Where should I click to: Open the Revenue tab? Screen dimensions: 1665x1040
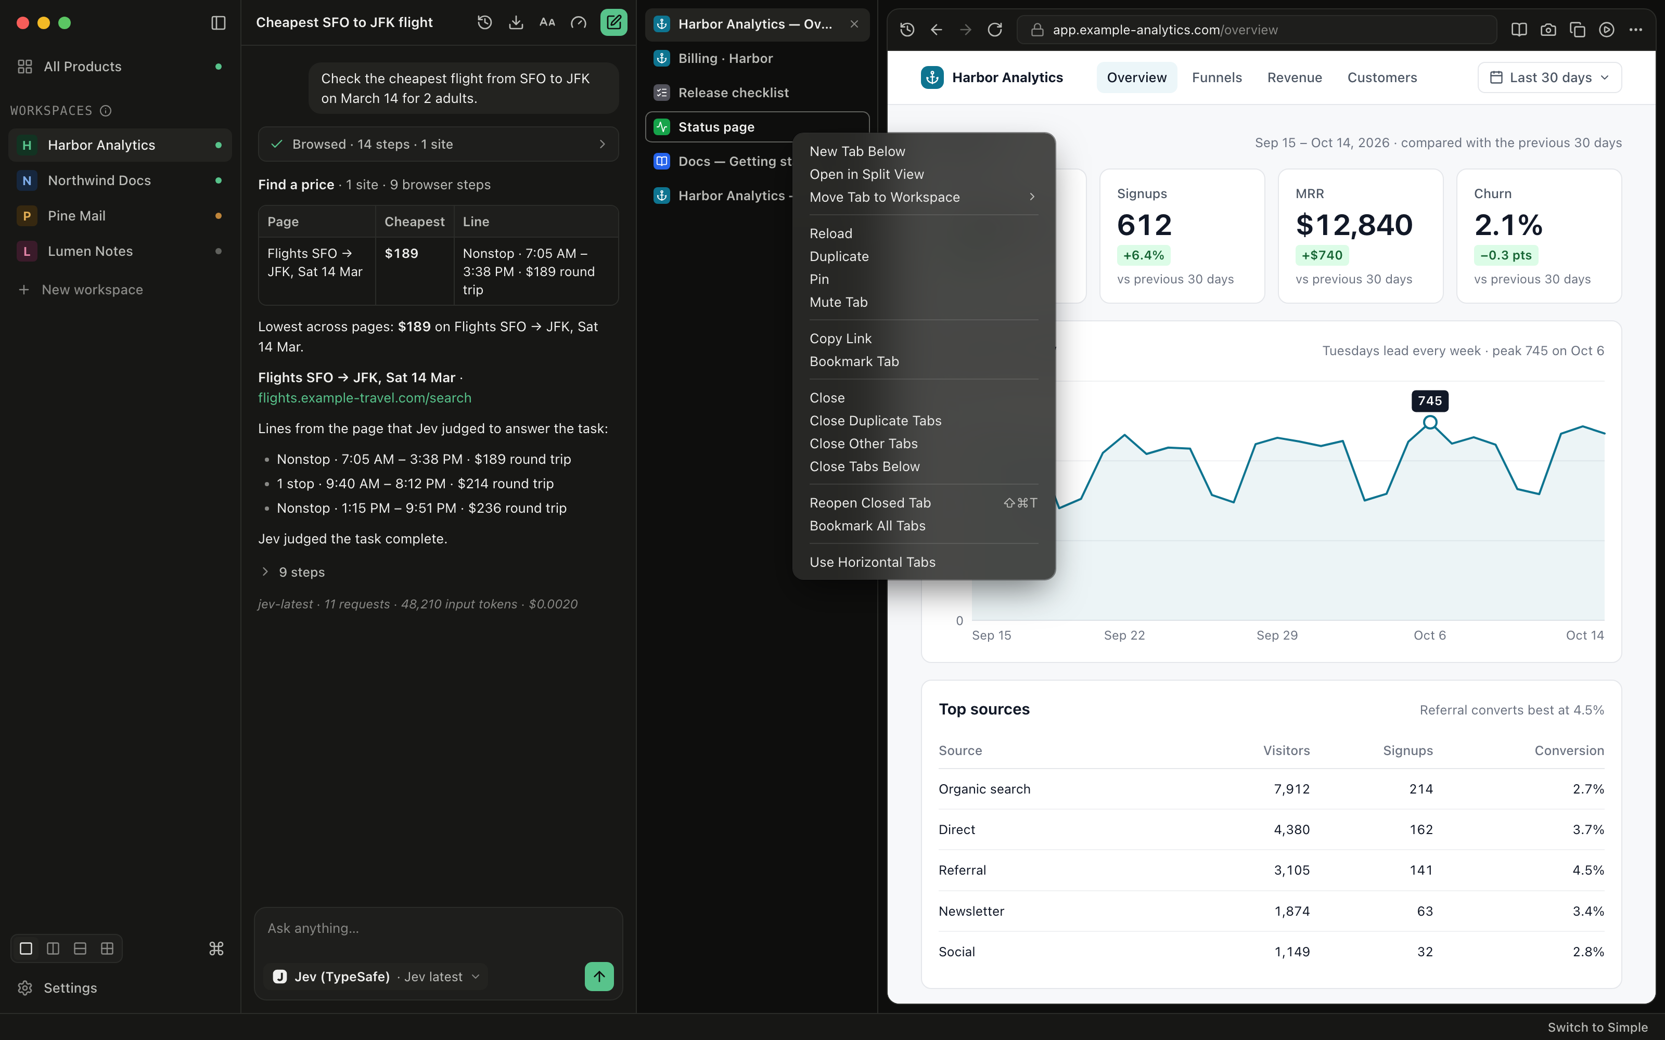pos(1294,77)
